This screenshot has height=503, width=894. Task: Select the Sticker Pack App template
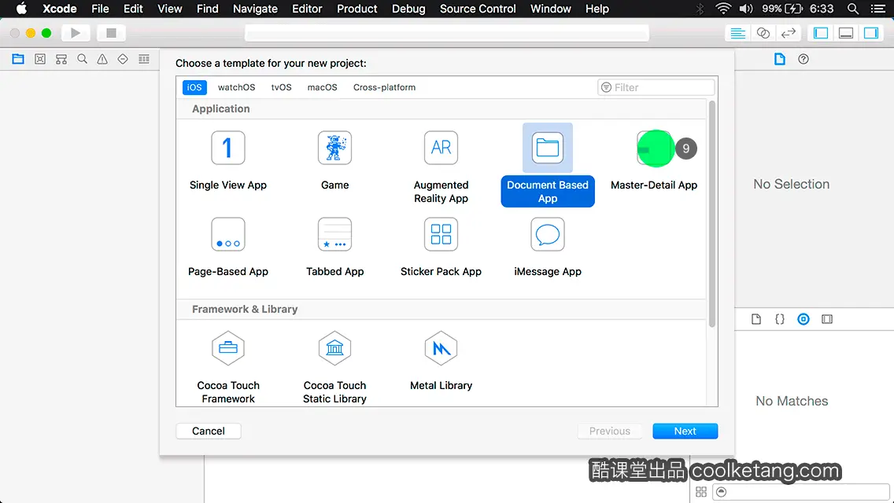click(x=441, y=247)
